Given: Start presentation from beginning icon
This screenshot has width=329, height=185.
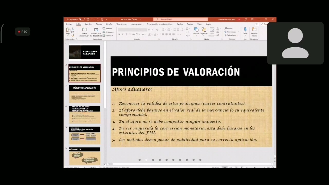Looking at the screenshot, I should [x=102, y=19].
